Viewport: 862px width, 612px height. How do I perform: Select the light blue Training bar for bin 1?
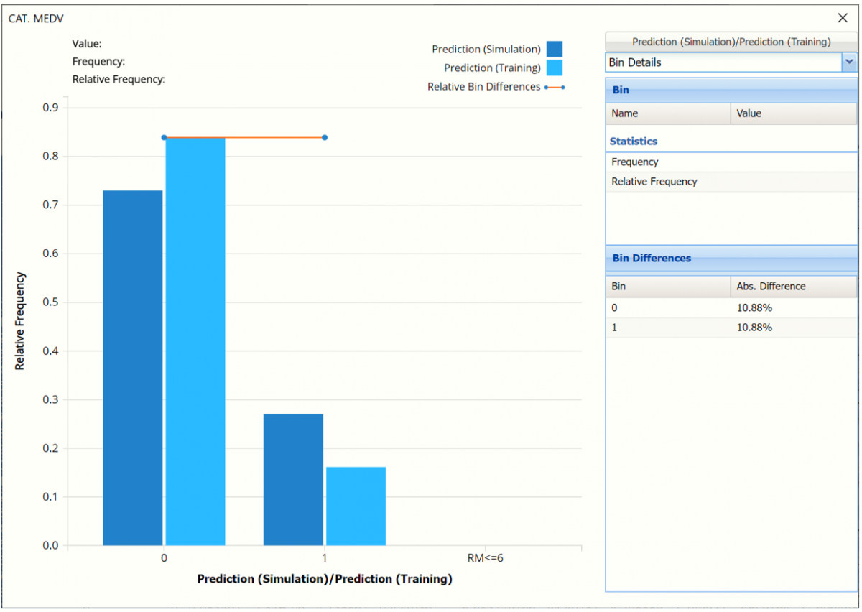[x=356, y=506]
